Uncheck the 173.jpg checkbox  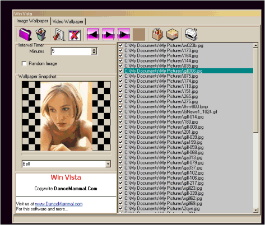pyautogui.click(x=120, y=50)
